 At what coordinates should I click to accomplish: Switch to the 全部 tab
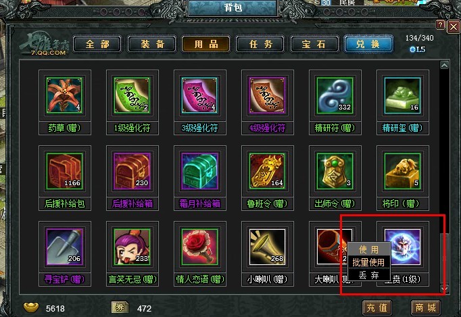[x=97, y=45]
